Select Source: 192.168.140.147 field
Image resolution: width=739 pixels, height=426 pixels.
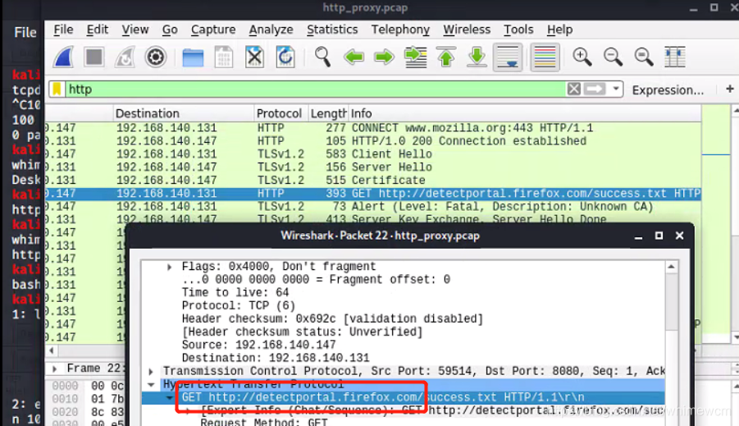click(258, 345)
